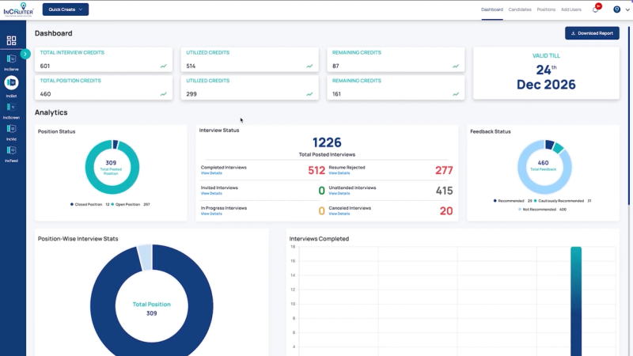Open the user profile dropdown menu
The width and height of the screenshot is (633, 356).
click(x=621, y=9)
